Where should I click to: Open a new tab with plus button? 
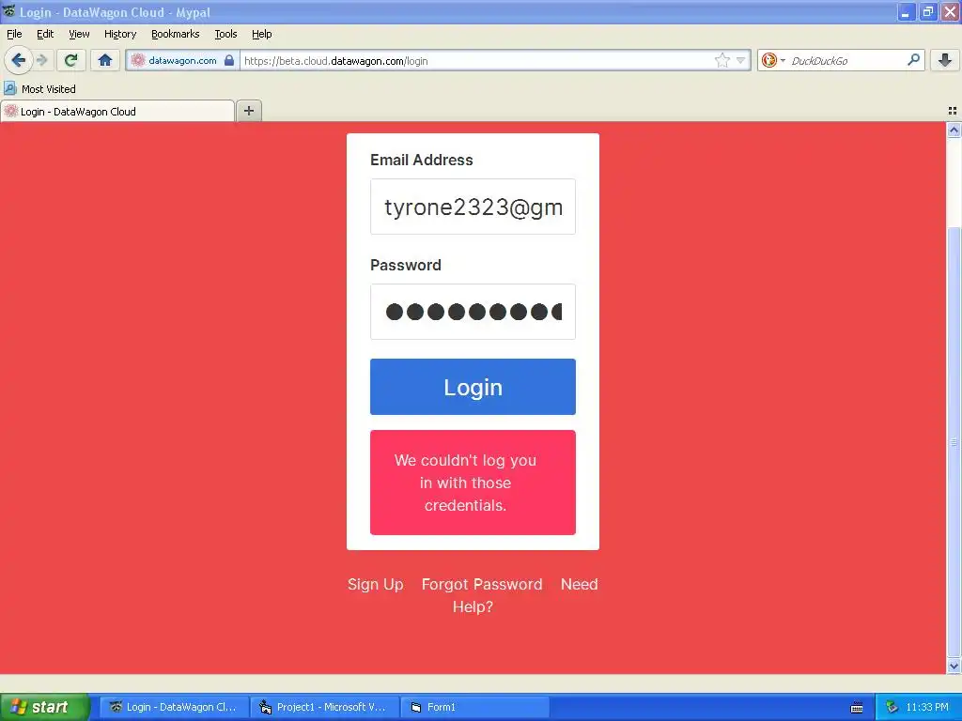(248, 111)
